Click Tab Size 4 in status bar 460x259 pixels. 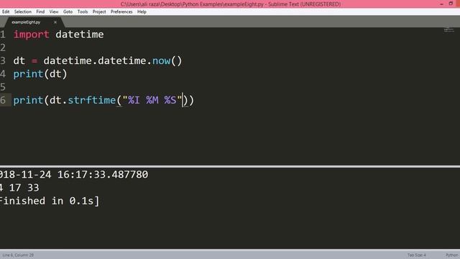(416, 255)
